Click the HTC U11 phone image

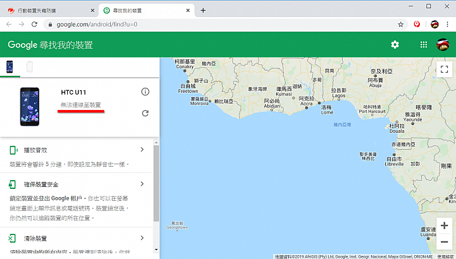[x=29, y=107]
